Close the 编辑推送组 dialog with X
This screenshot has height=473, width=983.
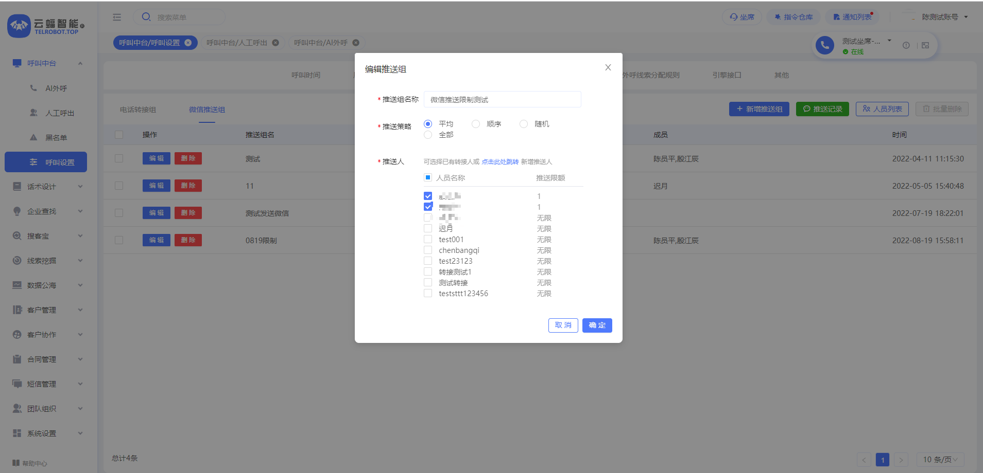[608, 67]
